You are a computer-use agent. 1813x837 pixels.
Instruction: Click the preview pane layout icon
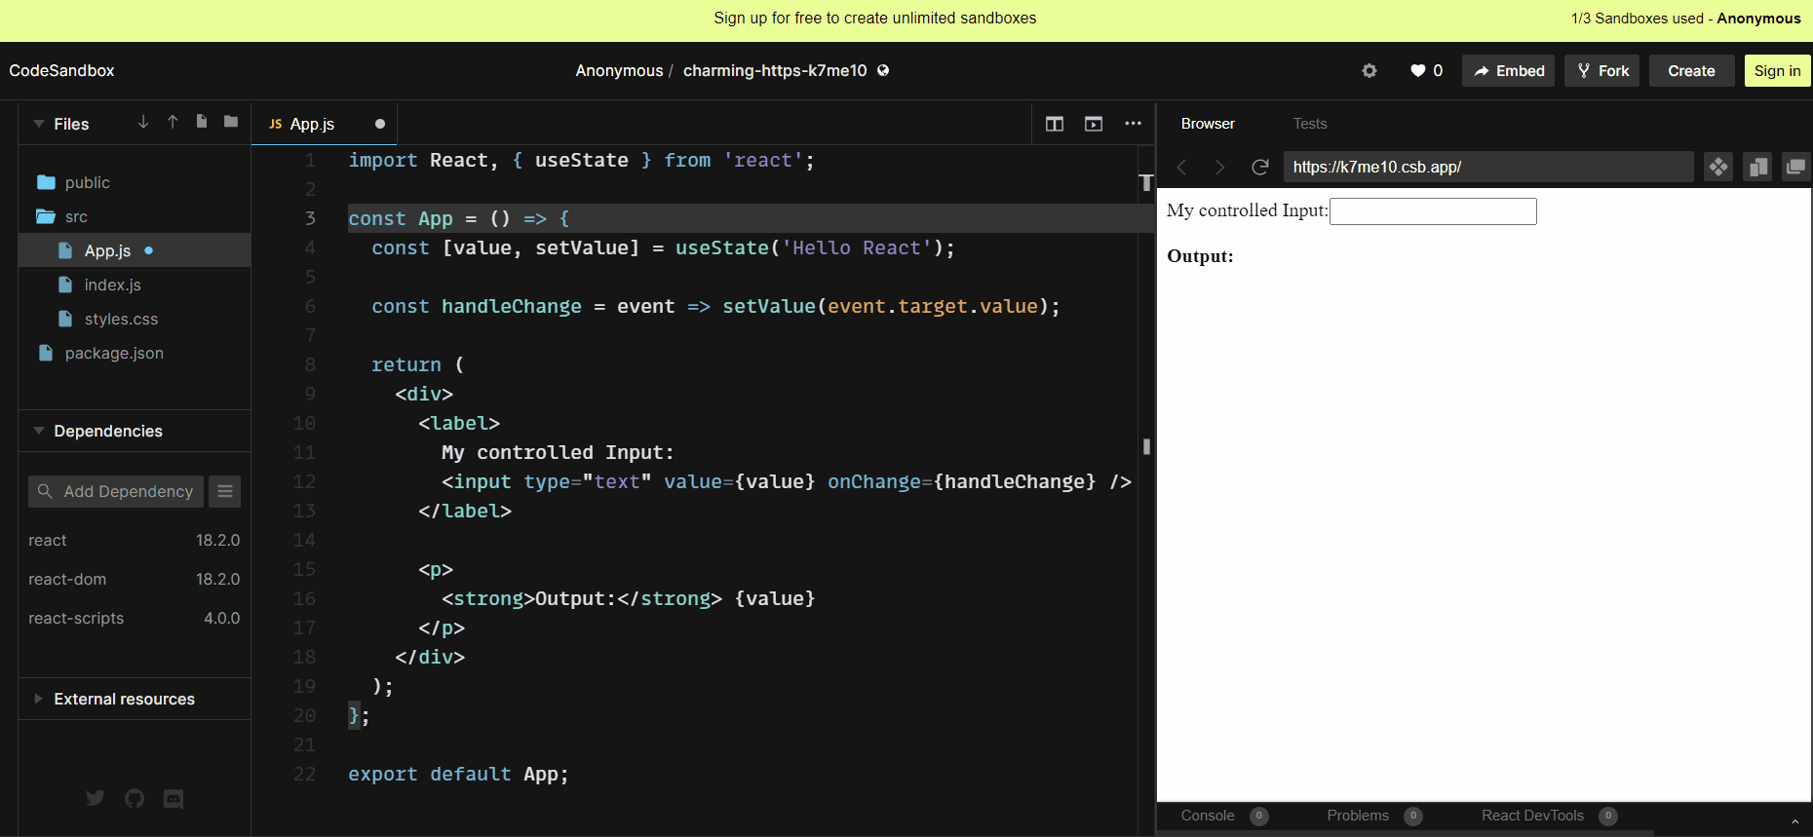coord(1094,124)
